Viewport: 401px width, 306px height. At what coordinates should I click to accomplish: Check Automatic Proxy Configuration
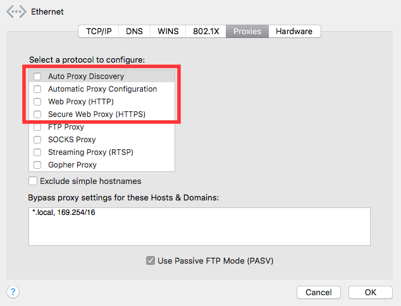37,89
